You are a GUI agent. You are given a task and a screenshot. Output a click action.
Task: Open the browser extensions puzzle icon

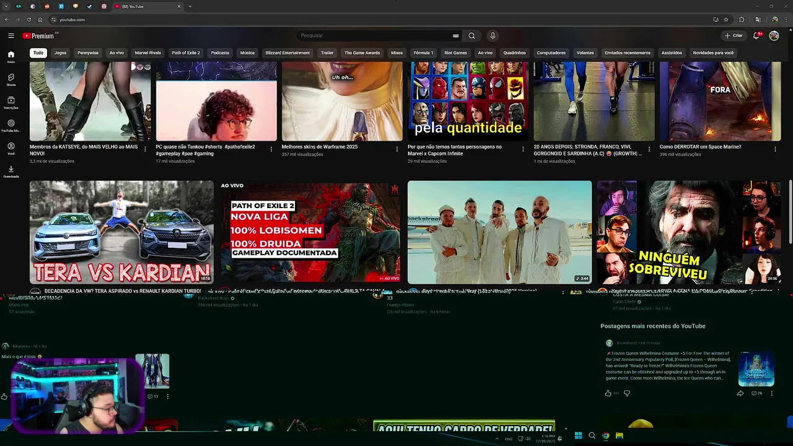tap(742, 20)
